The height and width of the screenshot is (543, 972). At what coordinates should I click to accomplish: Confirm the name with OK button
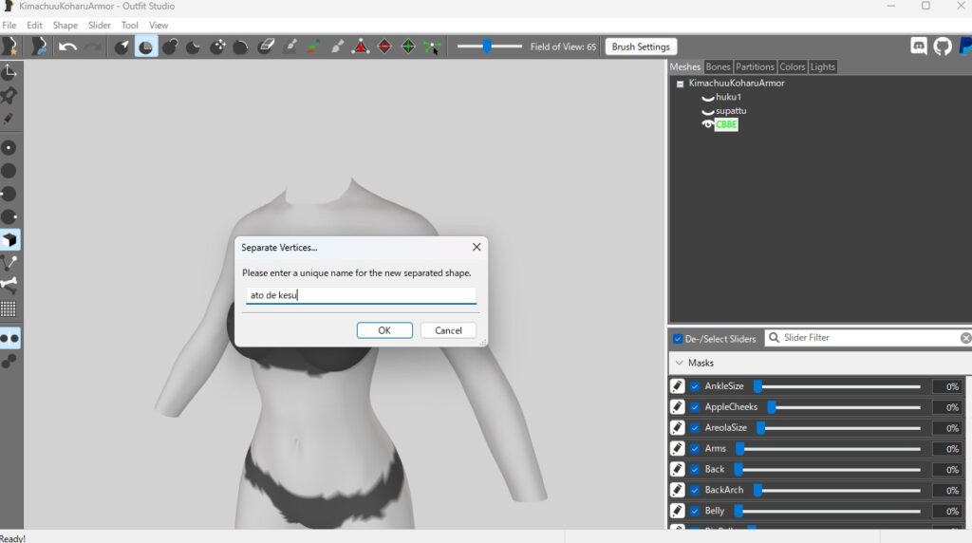tap(384, 330)
